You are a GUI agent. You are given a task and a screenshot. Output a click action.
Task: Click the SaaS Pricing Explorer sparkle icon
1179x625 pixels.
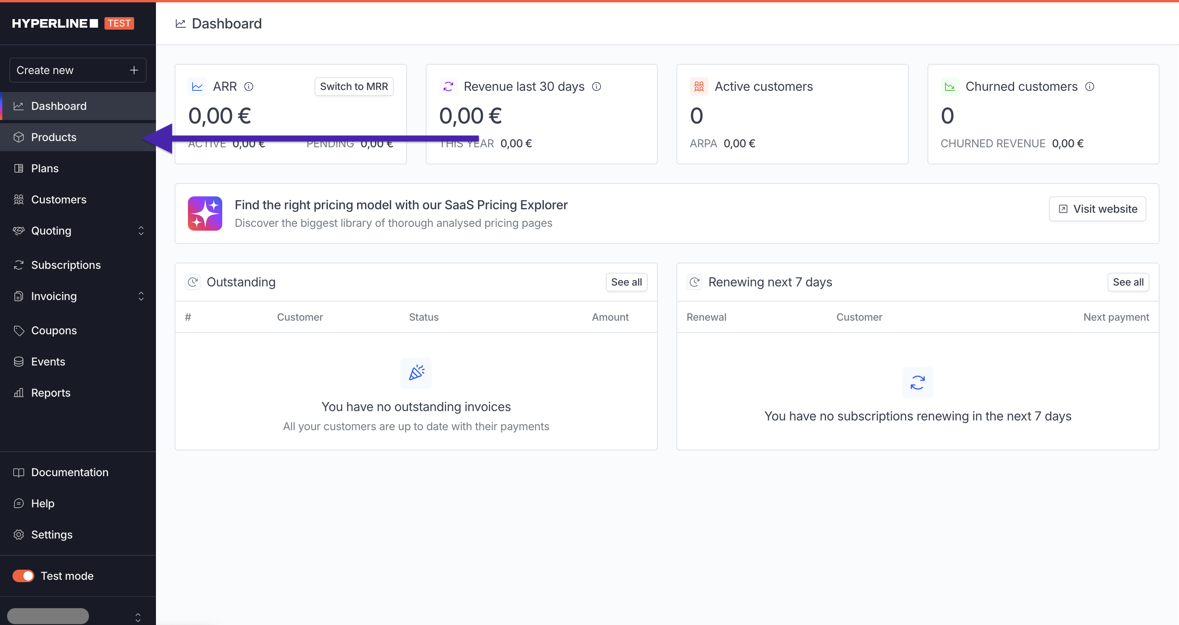(x=205, y=213)
